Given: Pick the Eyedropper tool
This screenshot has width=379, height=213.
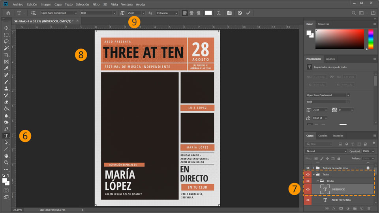Looking at the screenshot, I should pos(6,68).
